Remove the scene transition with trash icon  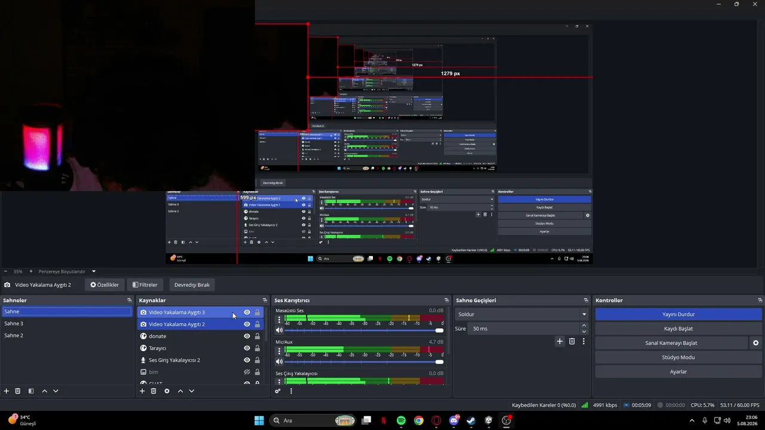(x=572, y=342)
